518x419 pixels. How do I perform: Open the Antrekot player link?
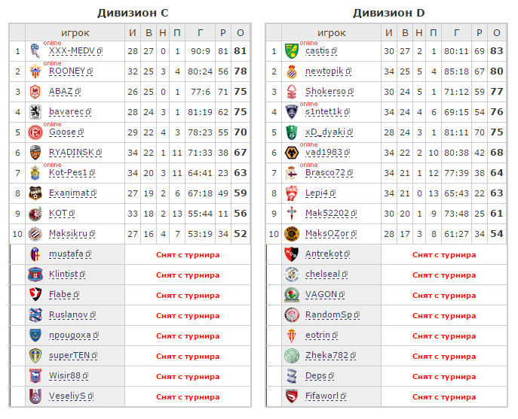click(323, 254)
